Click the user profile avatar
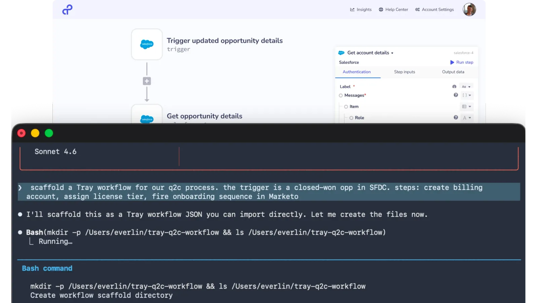 pos(469,9)
